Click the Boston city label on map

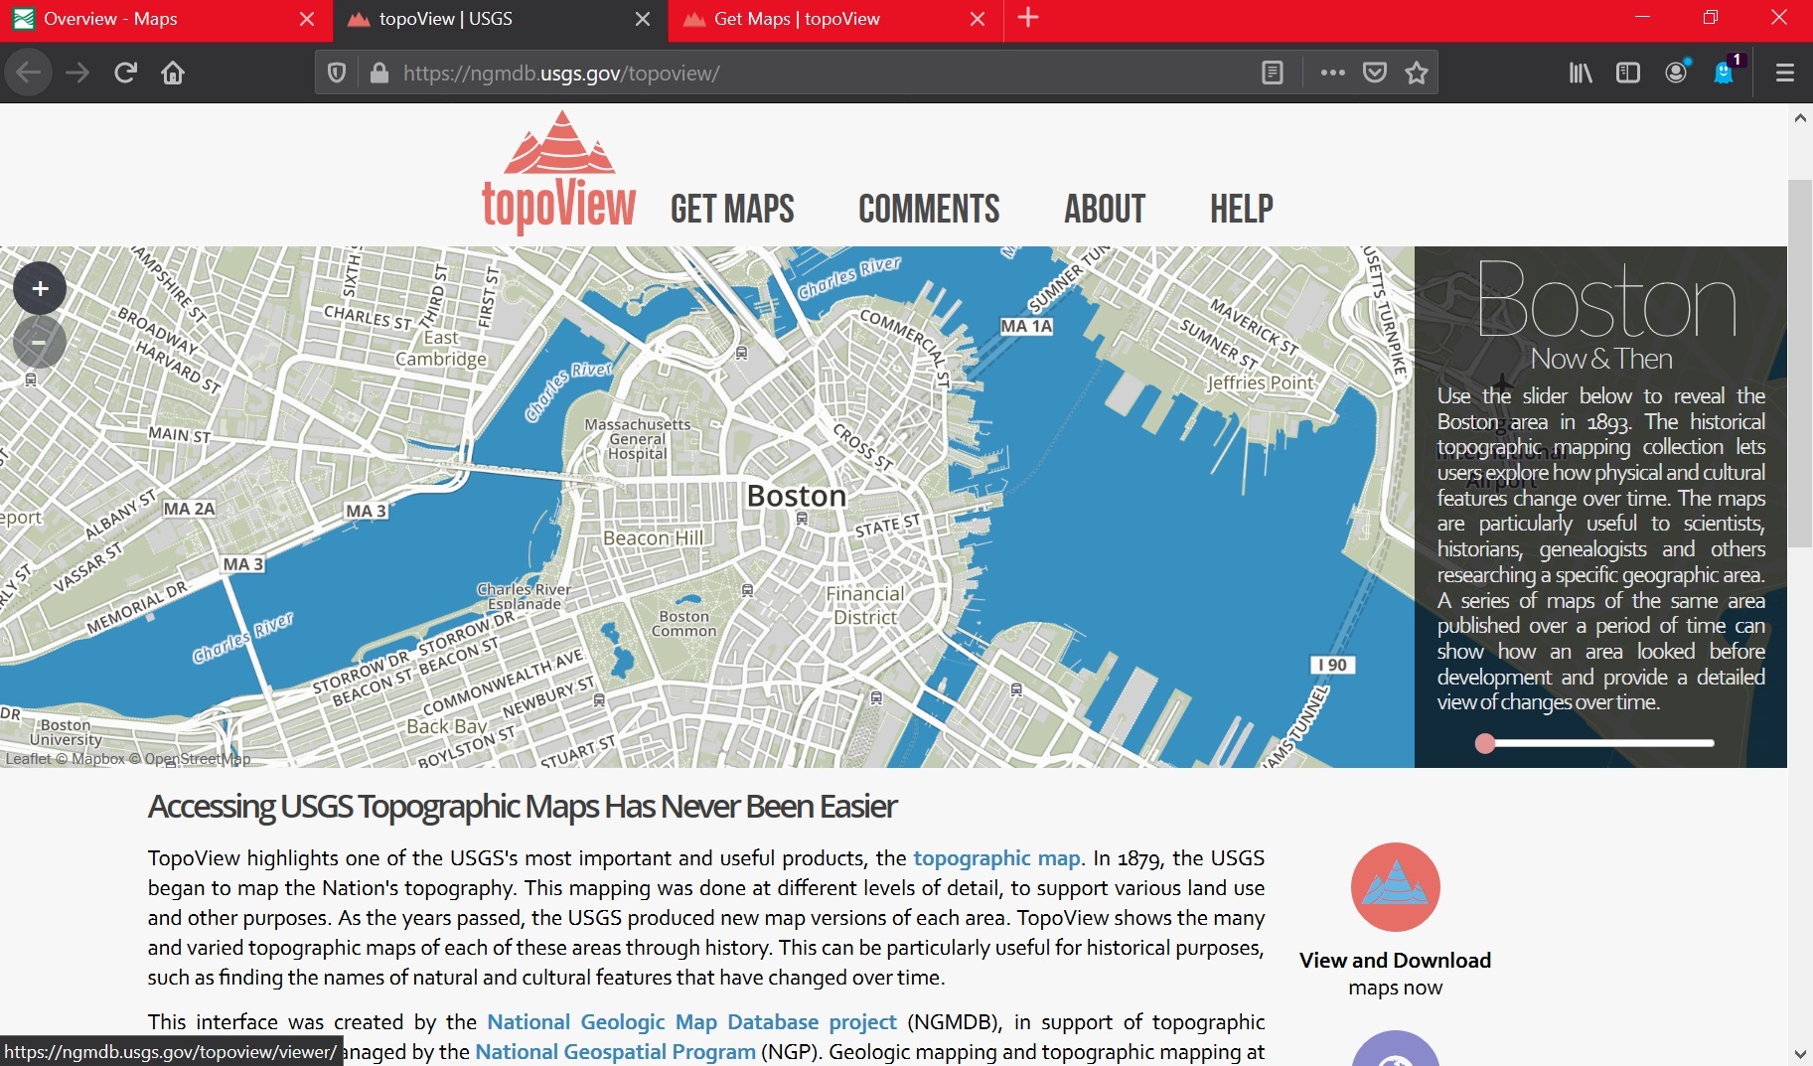797,496
